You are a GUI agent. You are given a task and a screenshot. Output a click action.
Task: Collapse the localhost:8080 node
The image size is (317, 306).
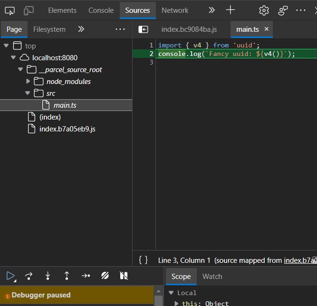click(13, 57)
